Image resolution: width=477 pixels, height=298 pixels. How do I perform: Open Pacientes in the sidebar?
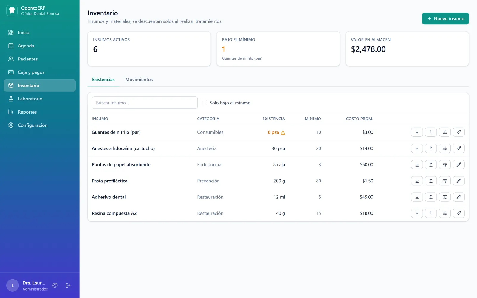point(40,59)
